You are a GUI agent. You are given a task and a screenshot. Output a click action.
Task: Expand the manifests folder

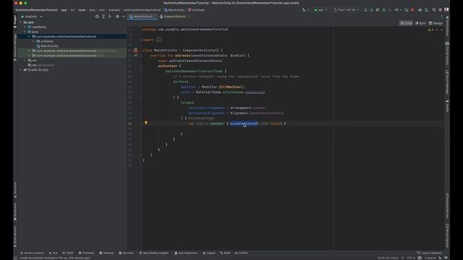(x=25, y=27)
